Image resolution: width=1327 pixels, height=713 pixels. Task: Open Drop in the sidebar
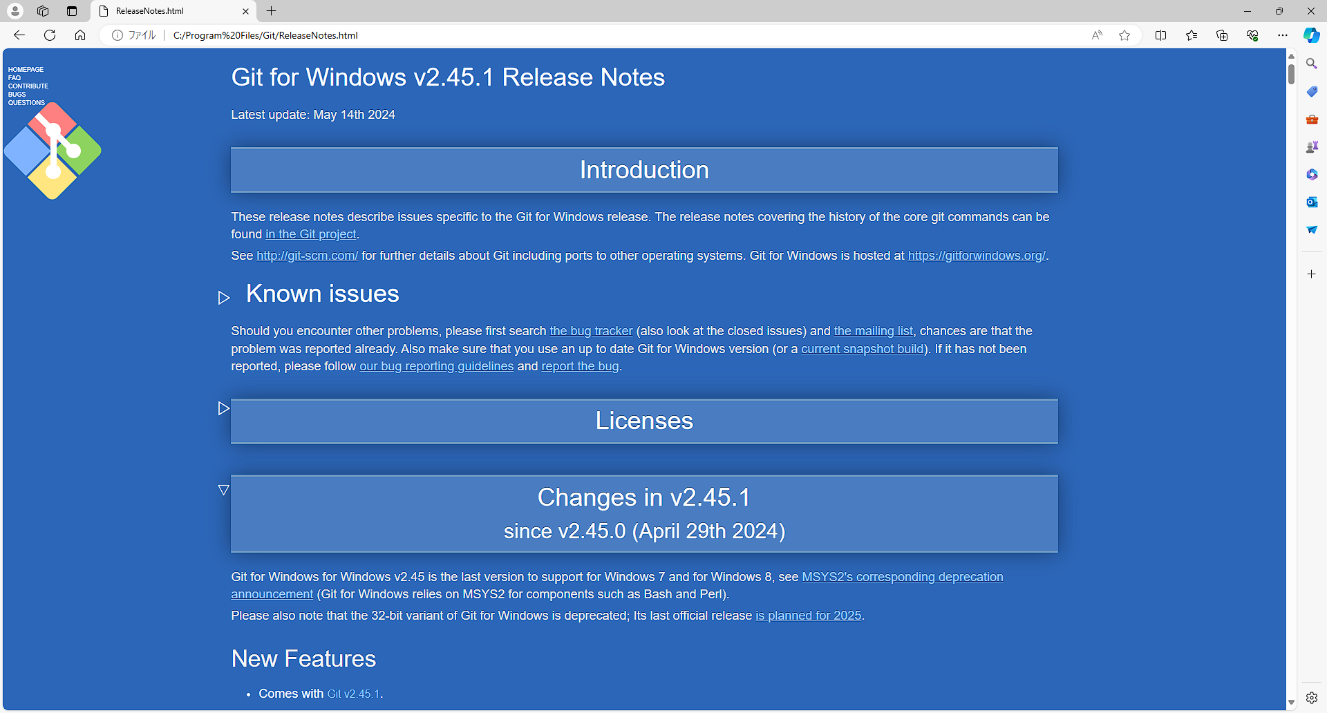tap(1311, 229)
